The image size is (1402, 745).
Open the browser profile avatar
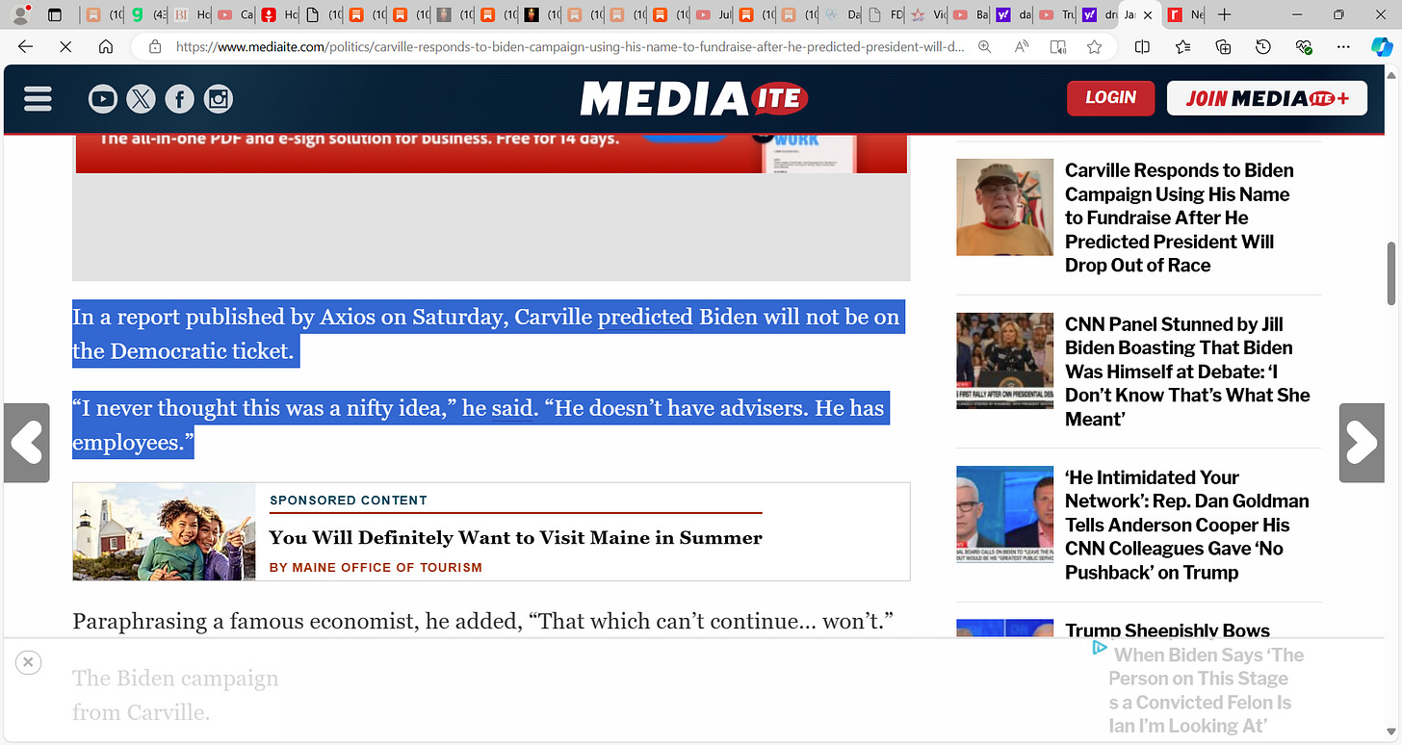21,14
